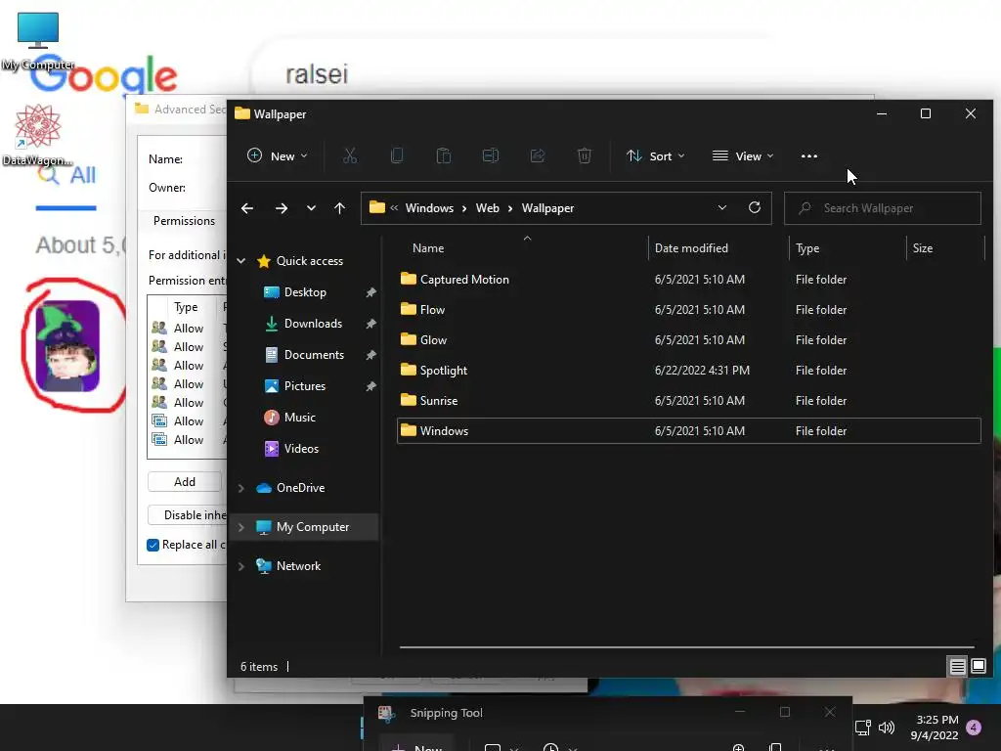The image size is (1001, 751).
Task: Click the horizontal scrollbar in file list
Action: click(x=687, y=647)
